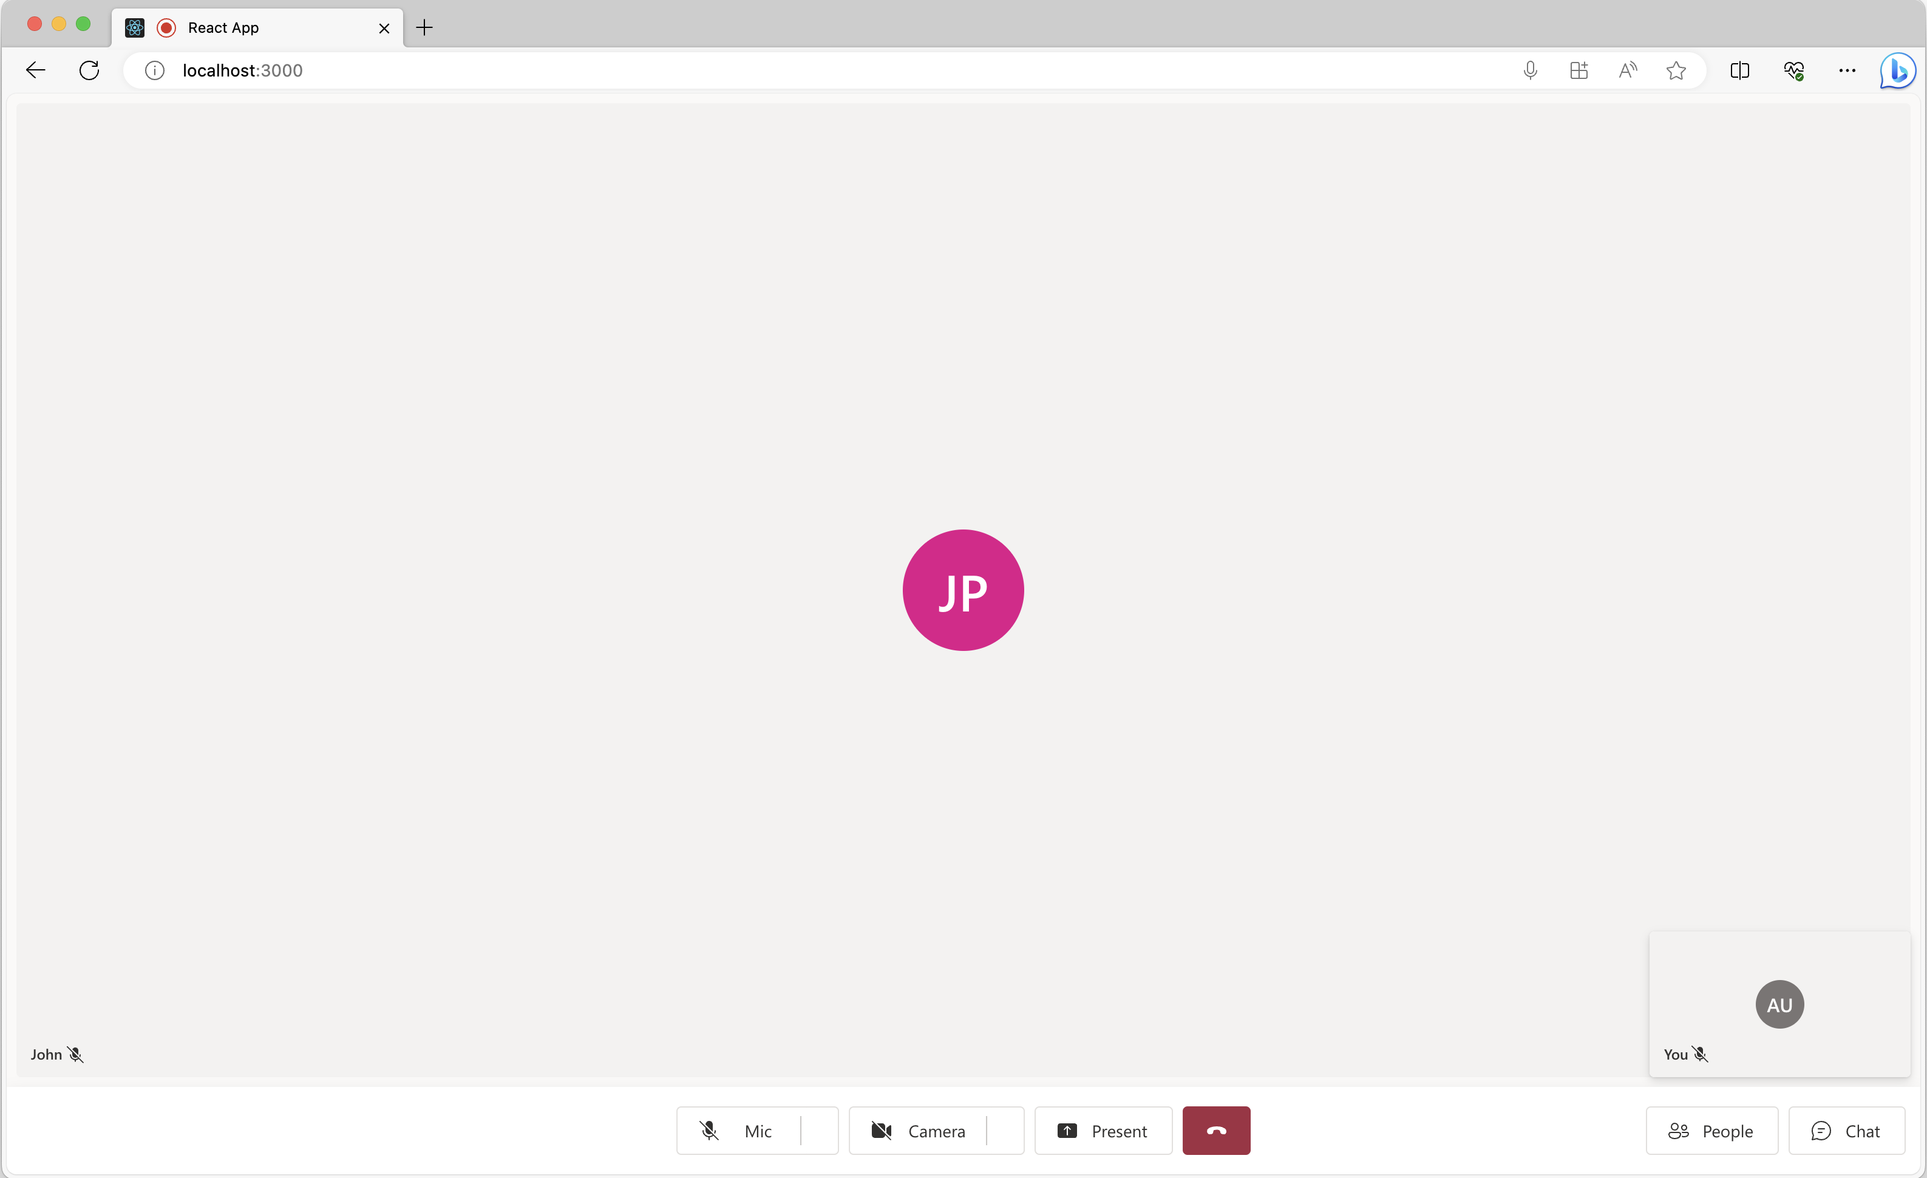Select the Present tab option
This screenshot has width=1927, height=1178.
pos(1101,1130)
